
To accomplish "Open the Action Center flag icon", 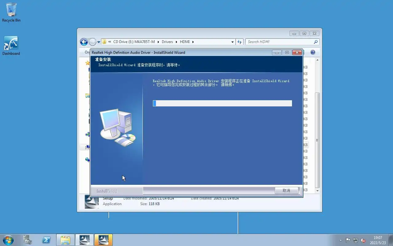I will [348, 240].
